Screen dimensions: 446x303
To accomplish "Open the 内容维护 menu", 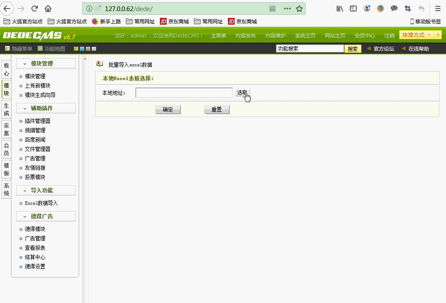I will (275, 35).
